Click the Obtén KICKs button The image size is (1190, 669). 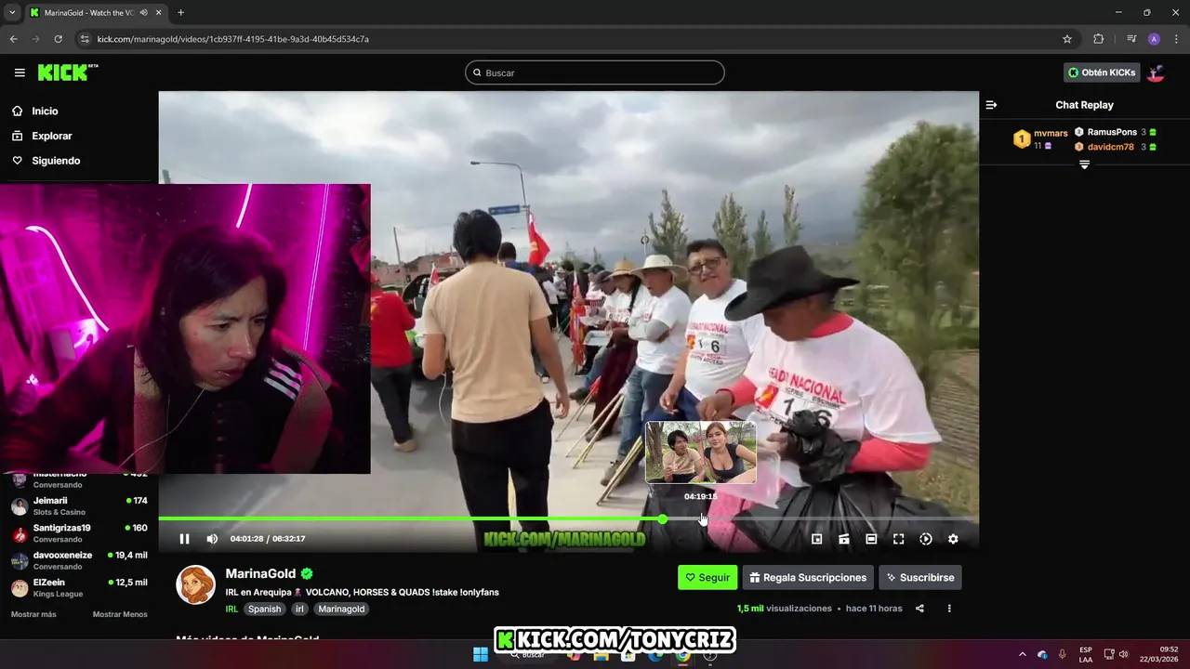tap(1102, 72)
